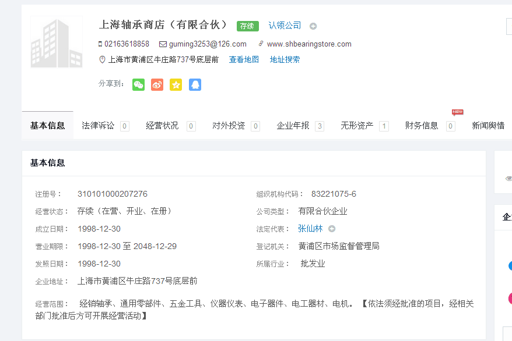This screenshot has height=341, width=512.
Task: Click the envelope icon before email address
Action: [x=163, y=44]
